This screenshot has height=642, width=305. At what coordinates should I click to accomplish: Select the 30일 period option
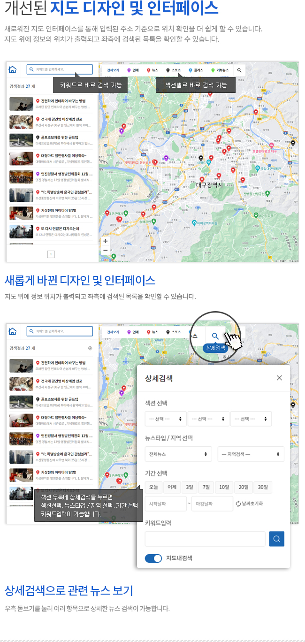click(263, 487)
